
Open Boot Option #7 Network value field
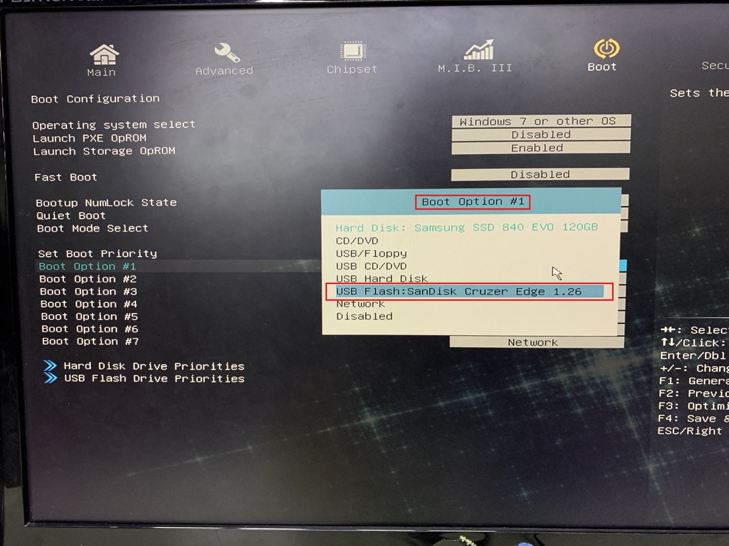point(537,342)
